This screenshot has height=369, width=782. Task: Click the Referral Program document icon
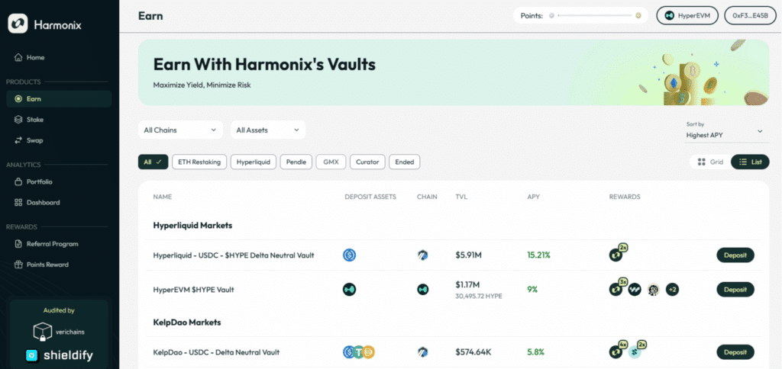point(18,244)
